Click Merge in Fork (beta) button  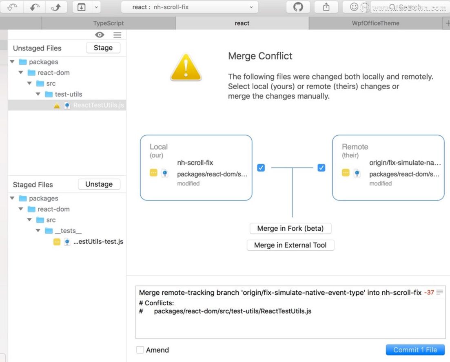click(x=290, y=228)
